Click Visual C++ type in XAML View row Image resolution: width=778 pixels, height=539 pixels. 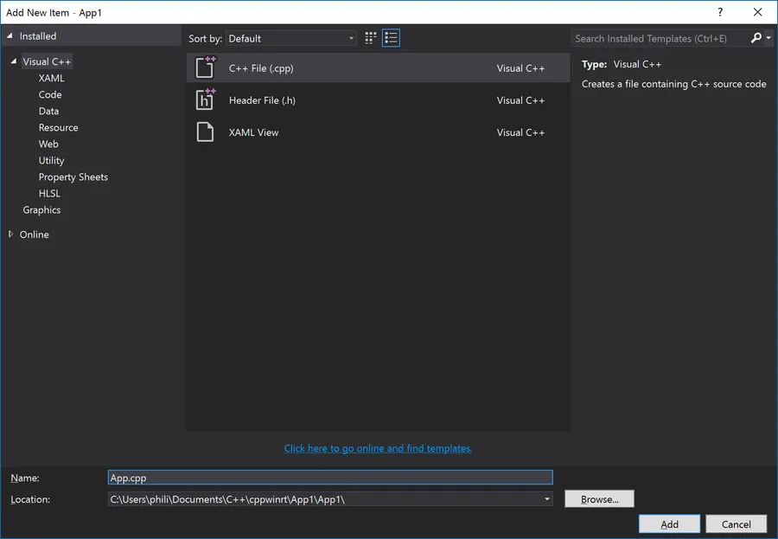point(520,132)
